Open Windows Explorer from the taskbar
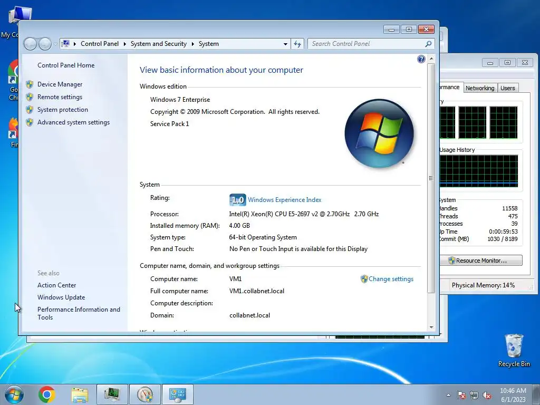The width and height of the screenshot is (540, 405). 80,394
